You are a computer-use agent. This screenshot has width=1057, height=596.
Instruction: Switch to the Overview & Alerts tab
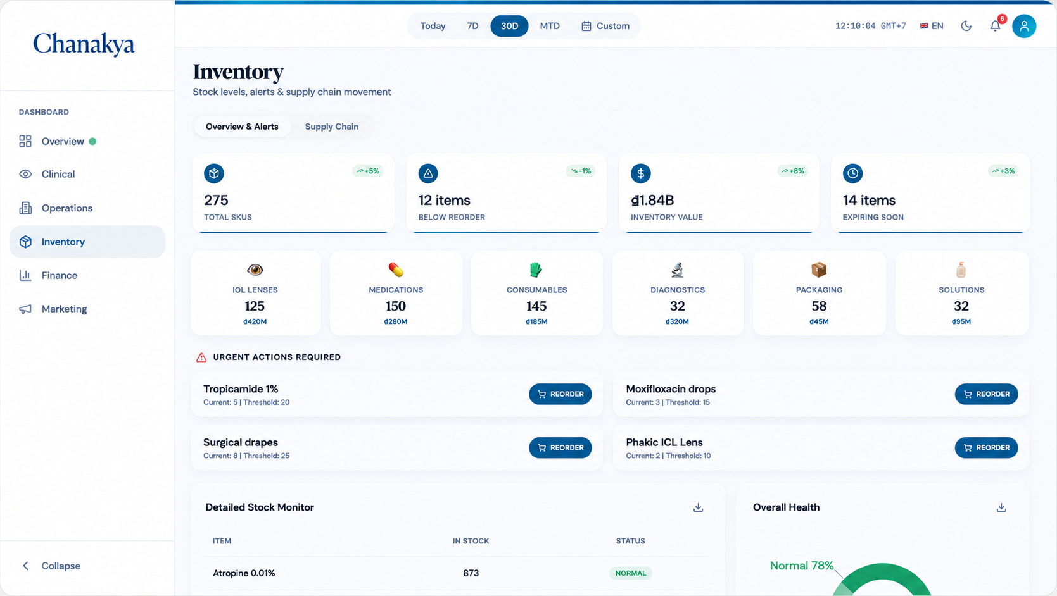[x=242, y=127]
